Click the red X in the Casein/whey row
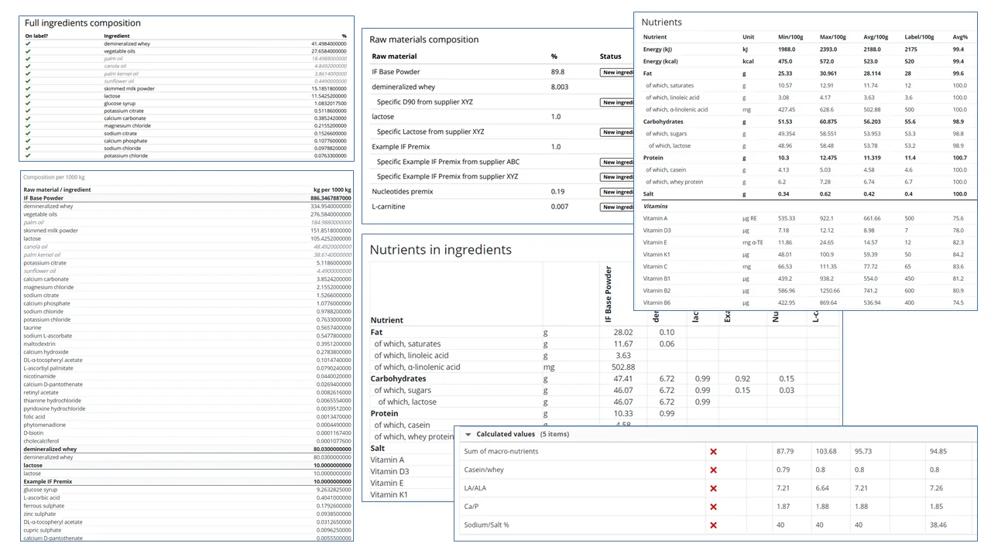 (x=713, y=470)
